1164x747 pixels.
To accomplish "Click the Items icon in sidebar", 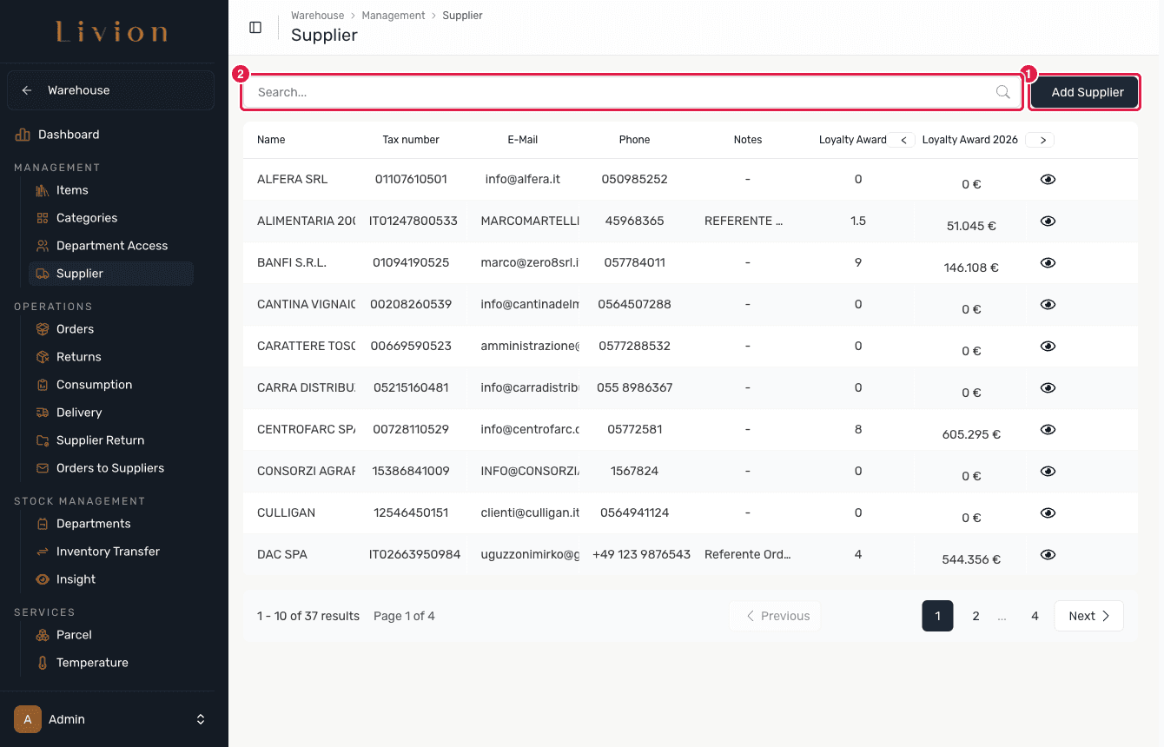I will coord(42,190).
